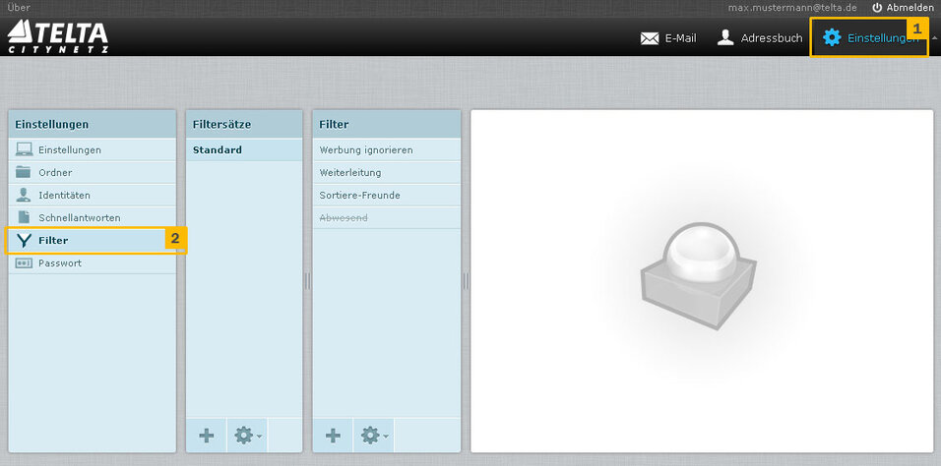The width and height of the screenshot is (941, 466).
Task: Open the Filter gear actions menu
Action: [x=374, y=436]
